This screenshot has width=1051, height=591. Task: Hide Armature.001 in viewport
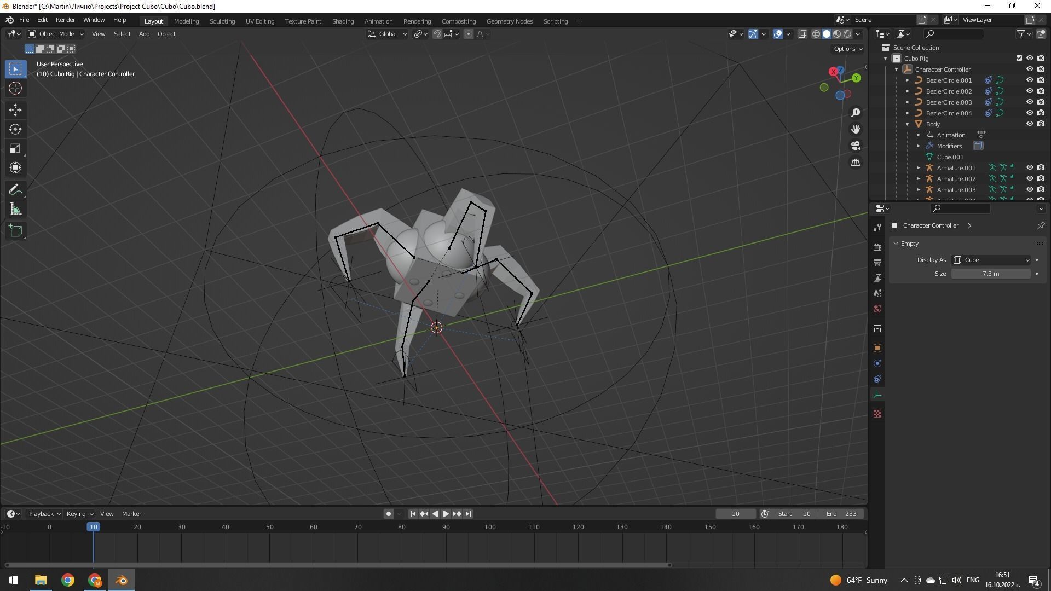(1029, 168)
